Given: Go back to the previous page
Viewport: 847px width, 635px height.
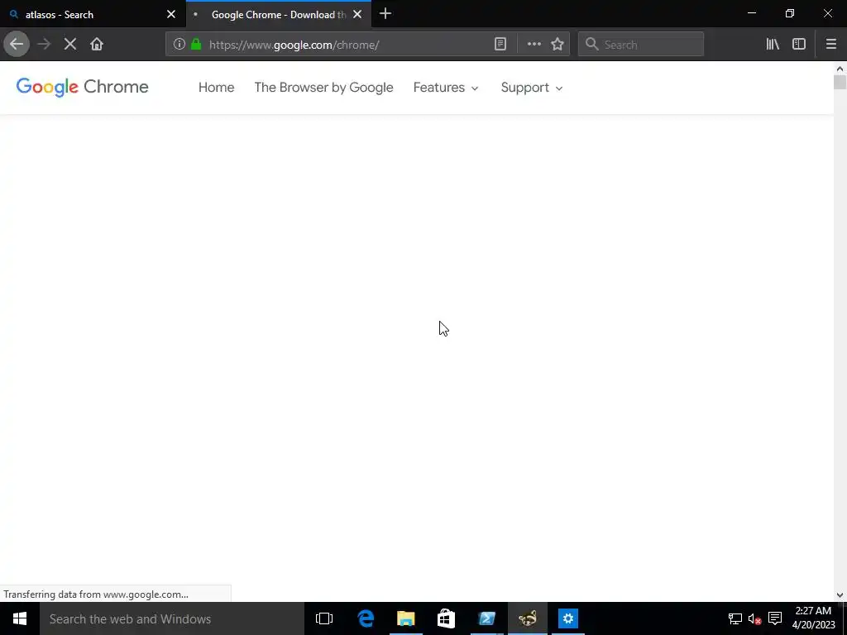Looking at the screenshot, I should click(x=17, y=45).
